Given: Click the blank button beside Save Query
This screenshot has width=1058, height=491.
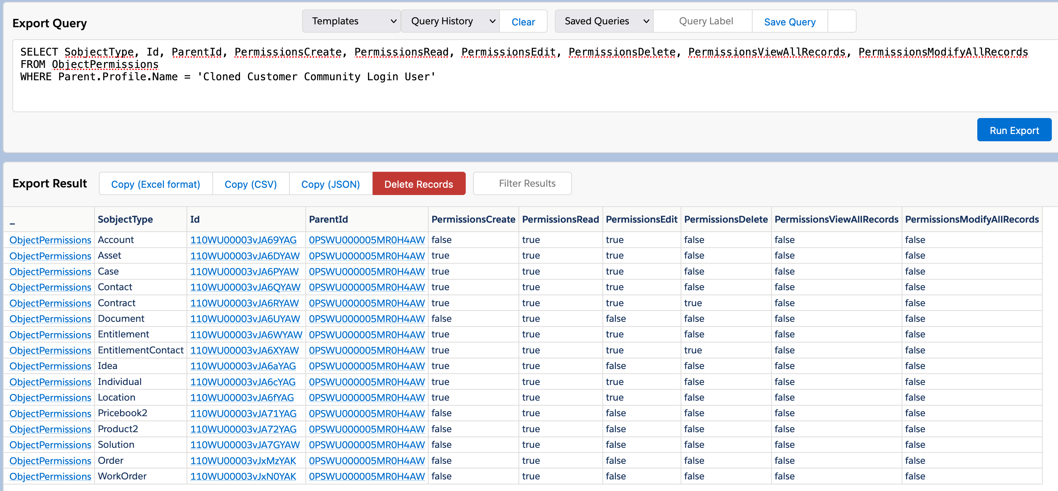Looking at the screenshot, I should click(x=842, y=21).
